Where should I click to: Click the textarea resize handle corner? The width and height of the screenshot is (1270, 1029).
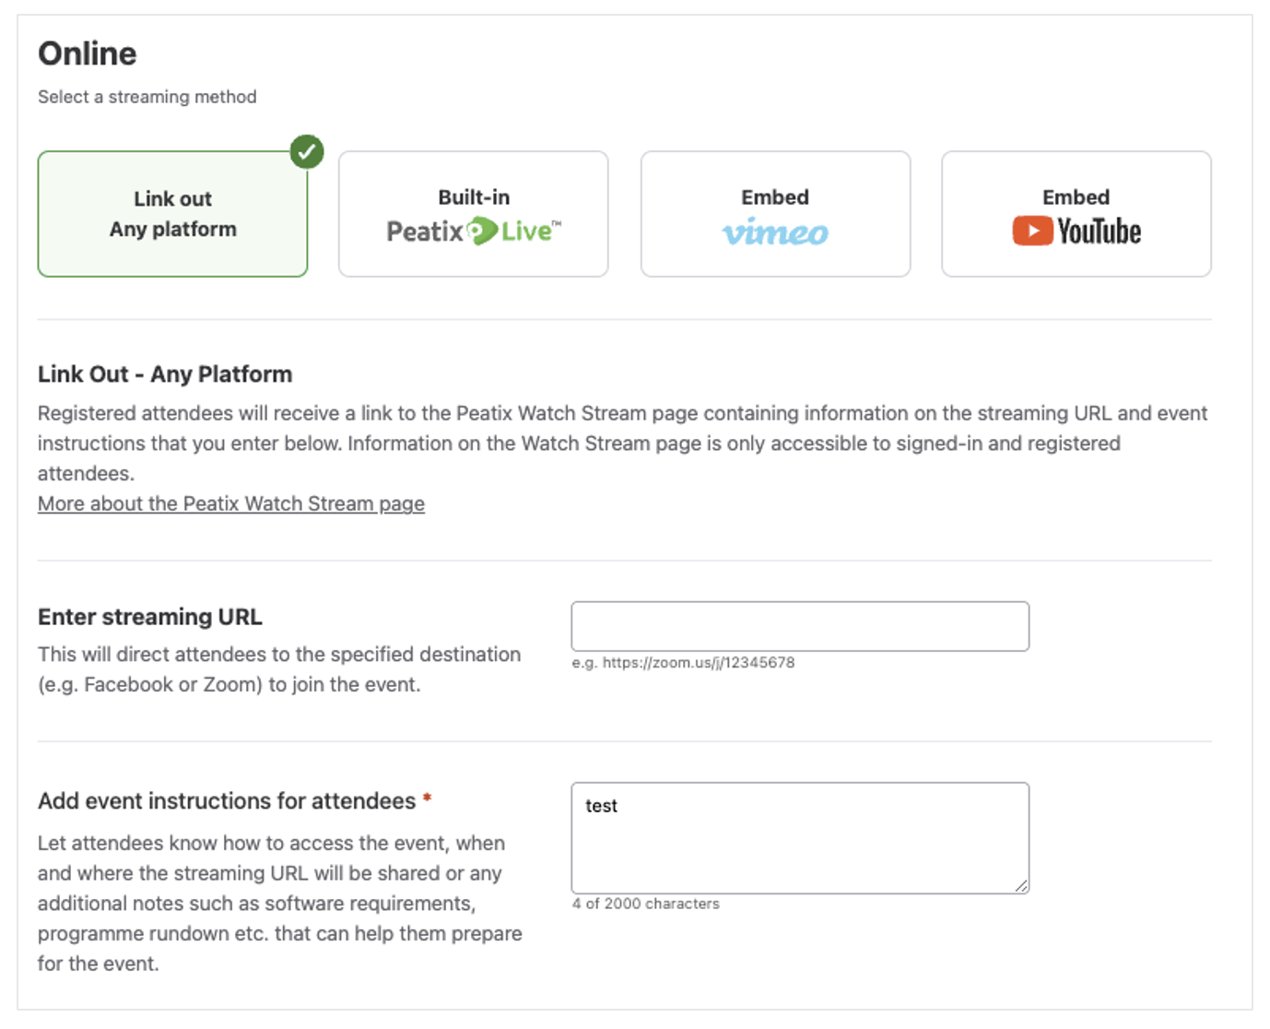click(1021, 885)
